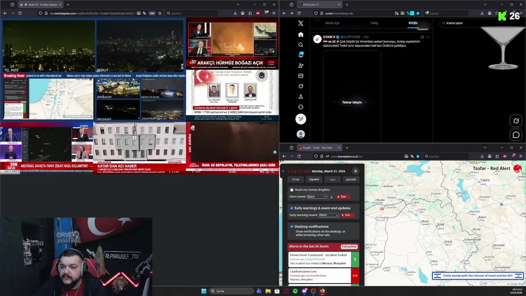The width and height of the screenshot is (526, 296).
Task: Open account avatar at X sidebar bottom
Action: coord(301,134)
